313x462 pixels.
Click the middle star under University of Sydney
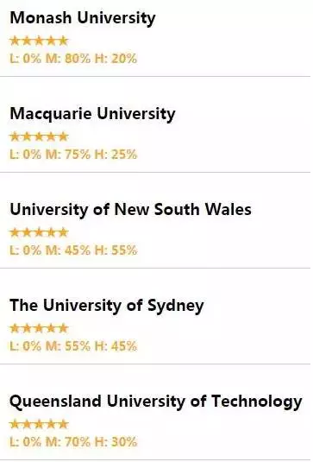(39, 328)
